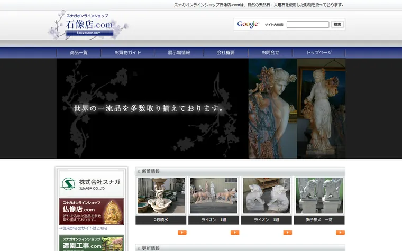402x251 pixels.
Task: Open the 商品一覧 menu item
Action: [x=79, y=52]
